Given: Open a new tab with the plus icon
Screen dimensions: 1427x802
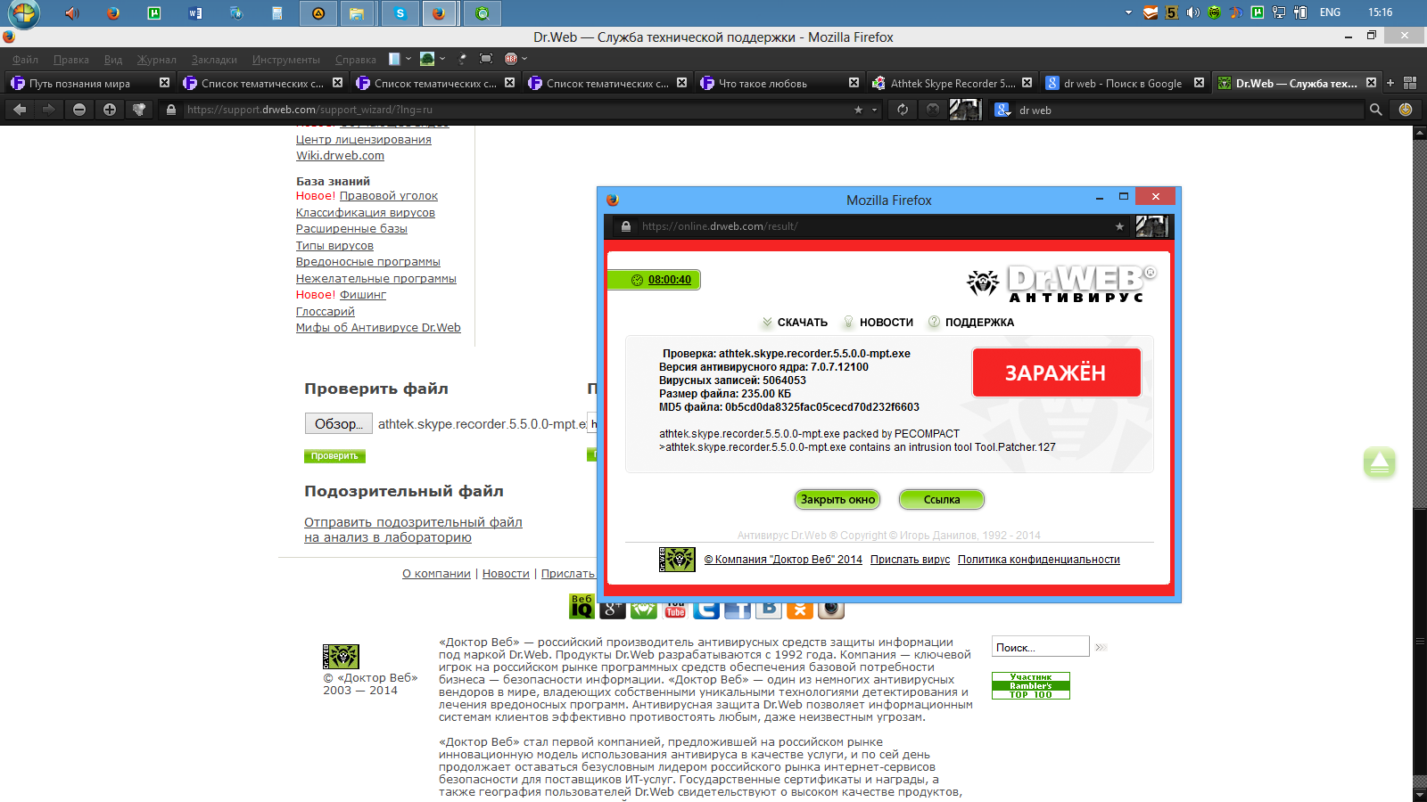Looking at the screenshot, I should point(1390,83).
